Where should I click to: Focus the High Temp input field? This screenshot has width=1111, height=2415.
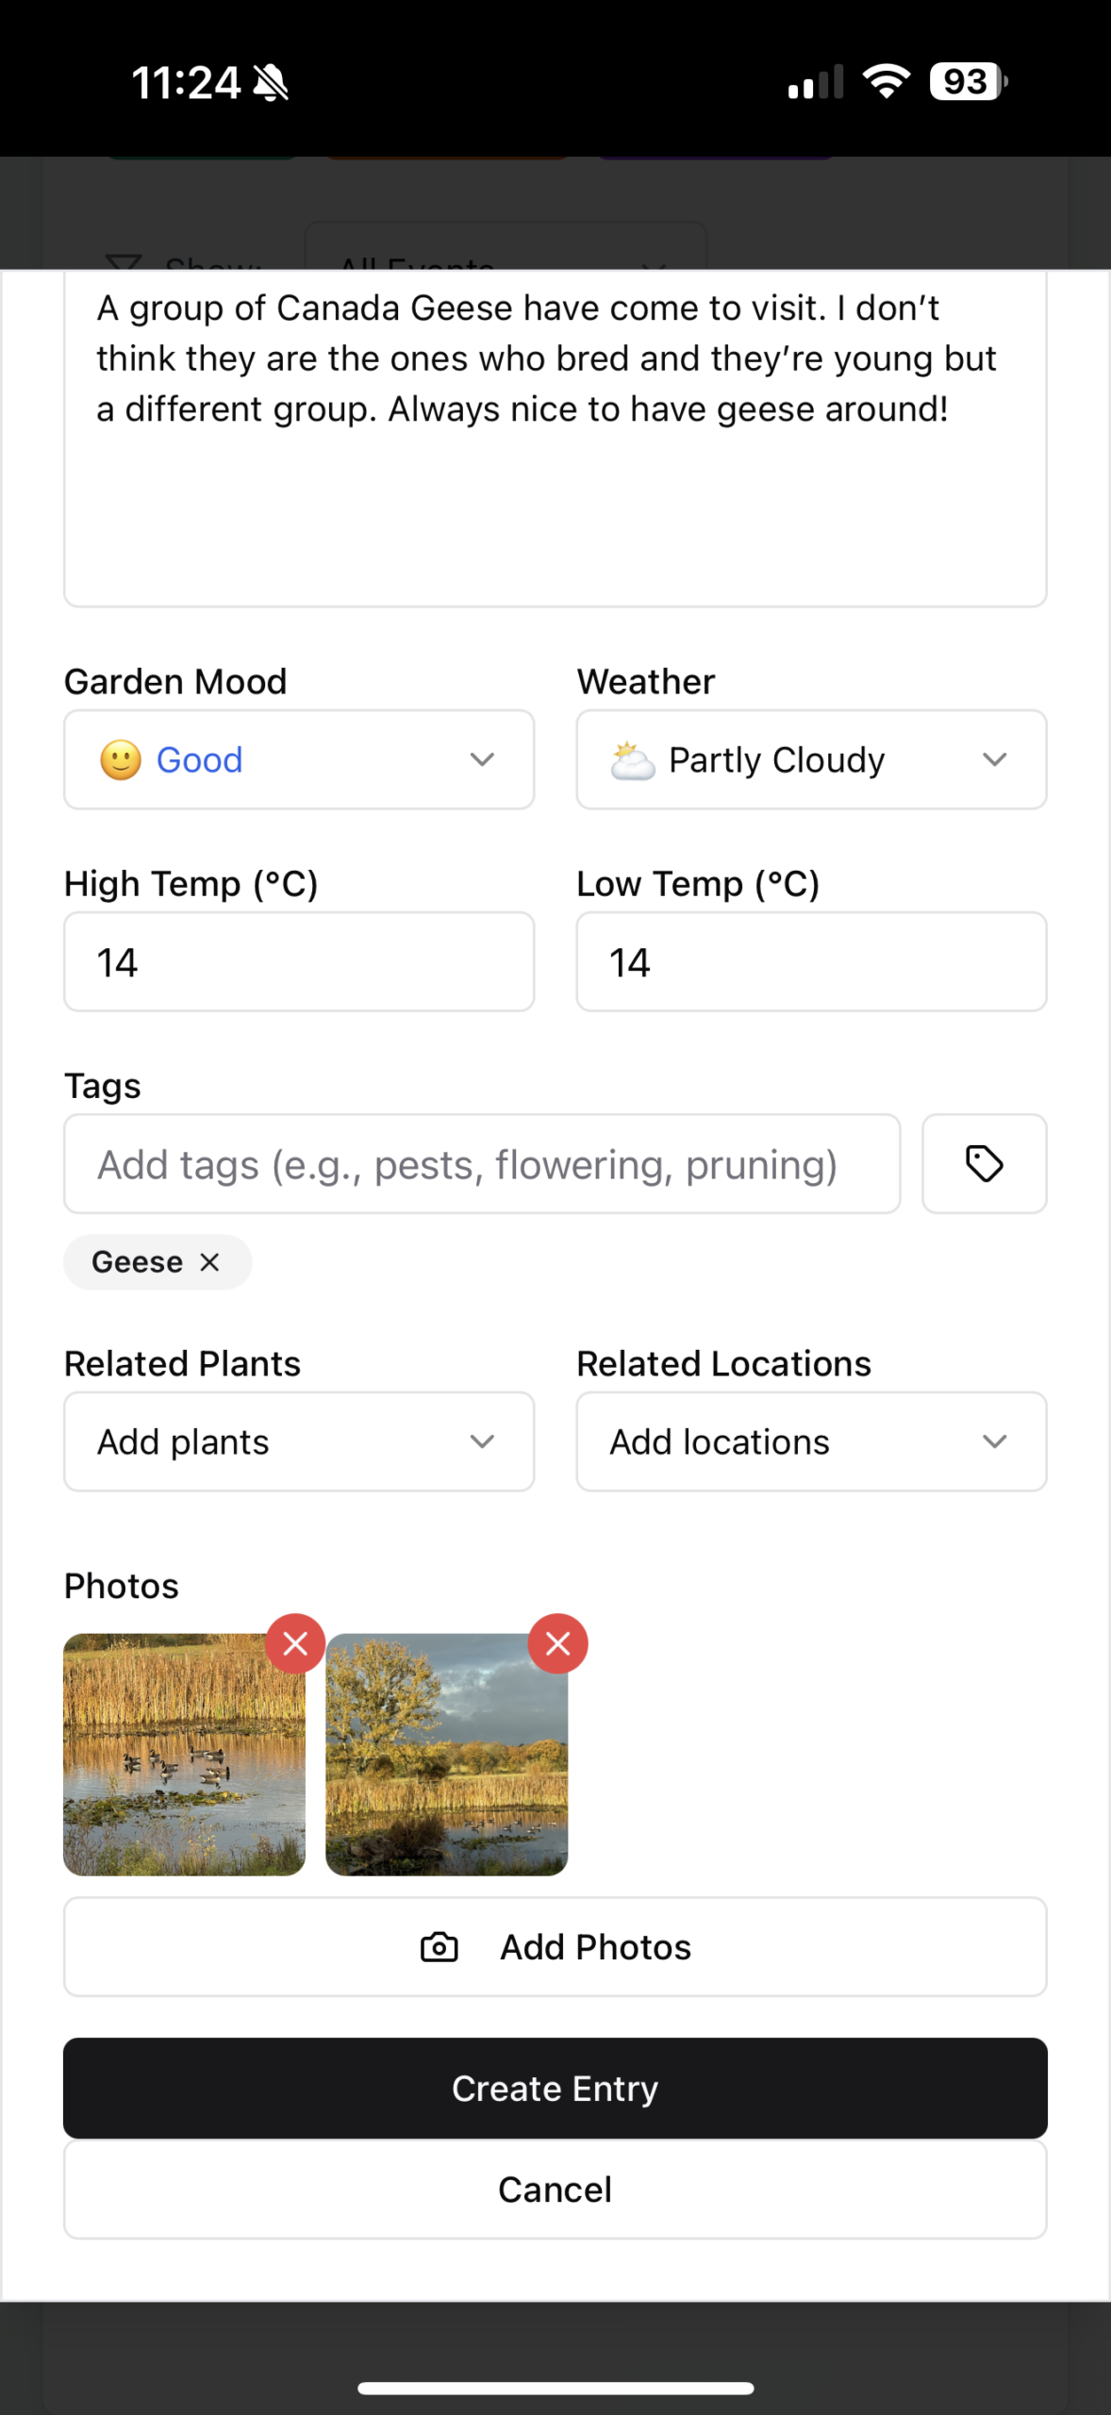(x=298, y=962)
